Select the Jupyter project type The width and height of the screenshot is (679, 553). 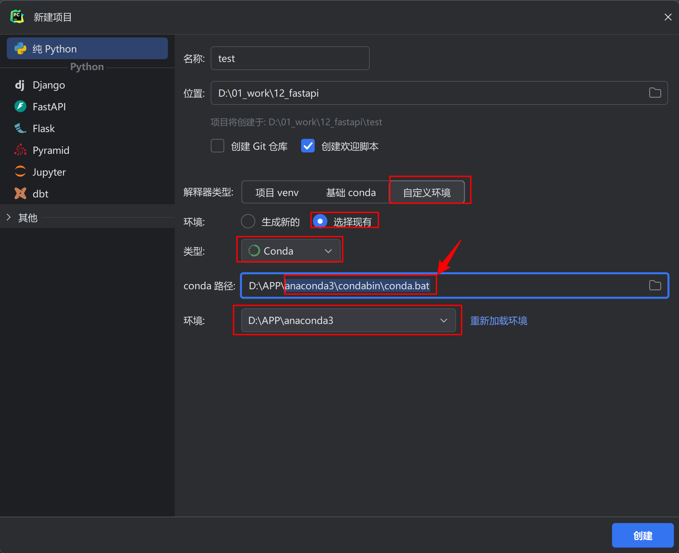point(49,172)
